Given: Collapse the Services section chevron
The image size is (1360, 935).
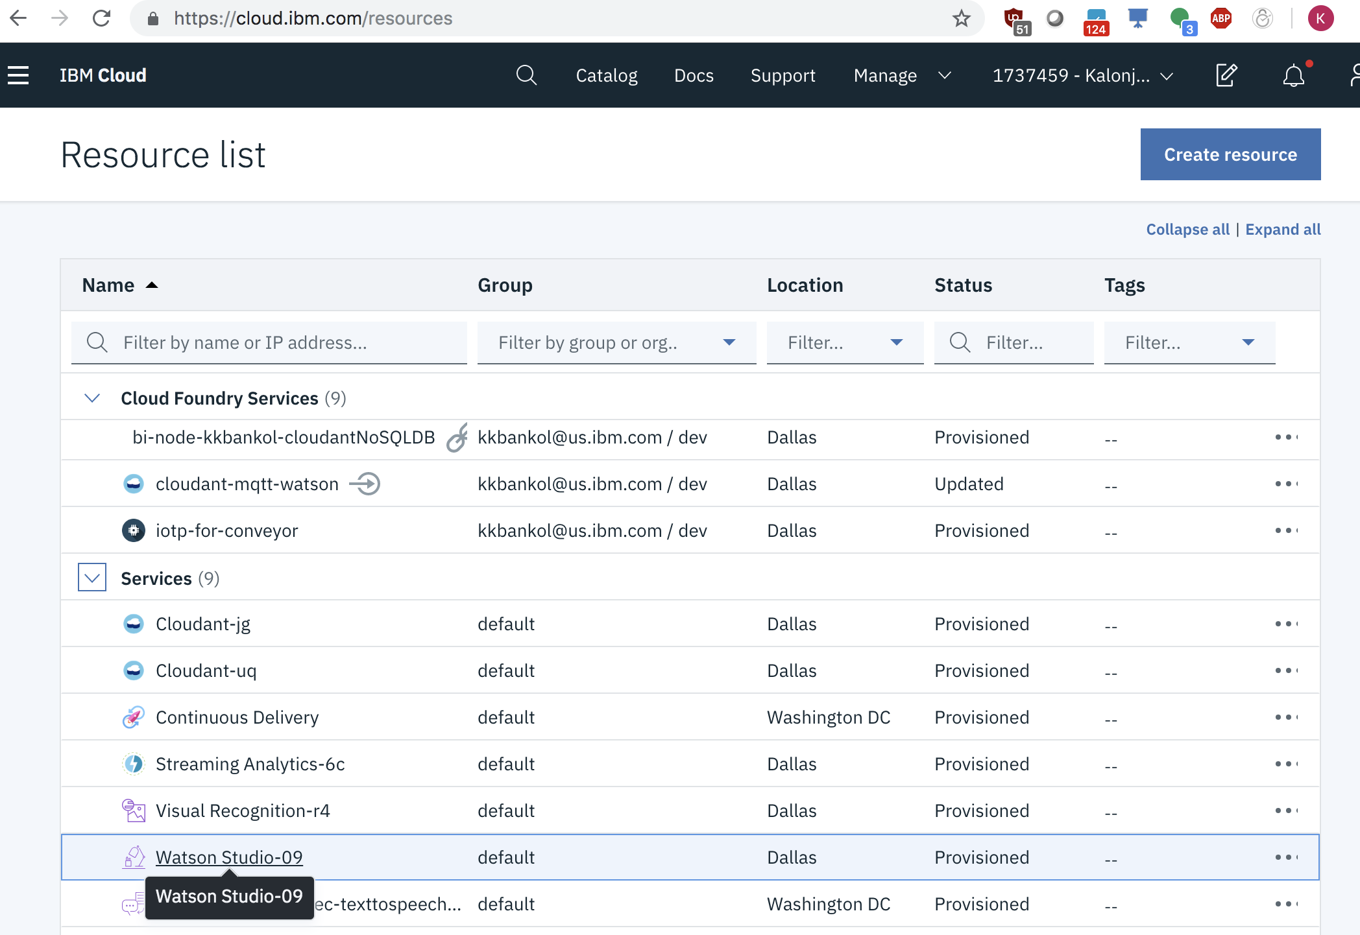Looking at the screenshot, I should click(92, 577).
